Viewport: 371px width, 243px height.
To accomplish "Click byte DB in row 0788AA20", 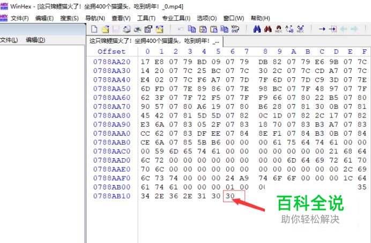I will (x=263, y=62).
